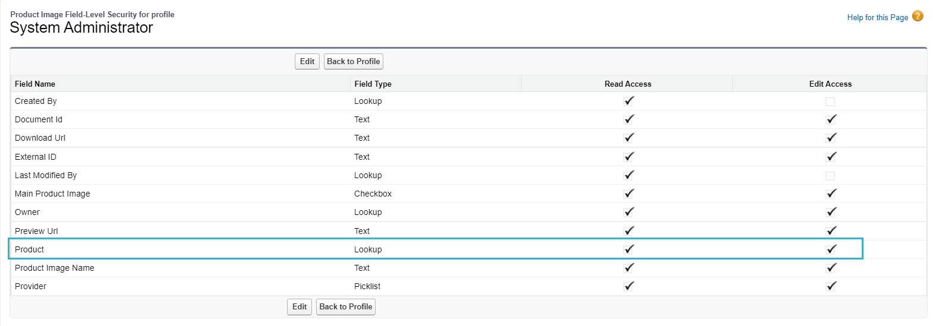Click the Field Type column header
Image resolution: width=936 pixels, height=326 pixels.
373,84
